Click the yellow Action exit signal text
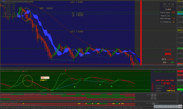This screenshot has height=109, width=183. pyautogui.click(x=171, y=91)
